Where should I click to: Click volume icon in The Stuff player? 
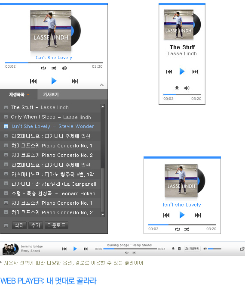[x=187, y=88]
